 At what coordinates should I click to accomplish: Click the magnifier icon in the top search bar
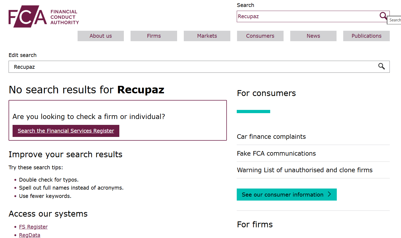(x=384, y=16)
